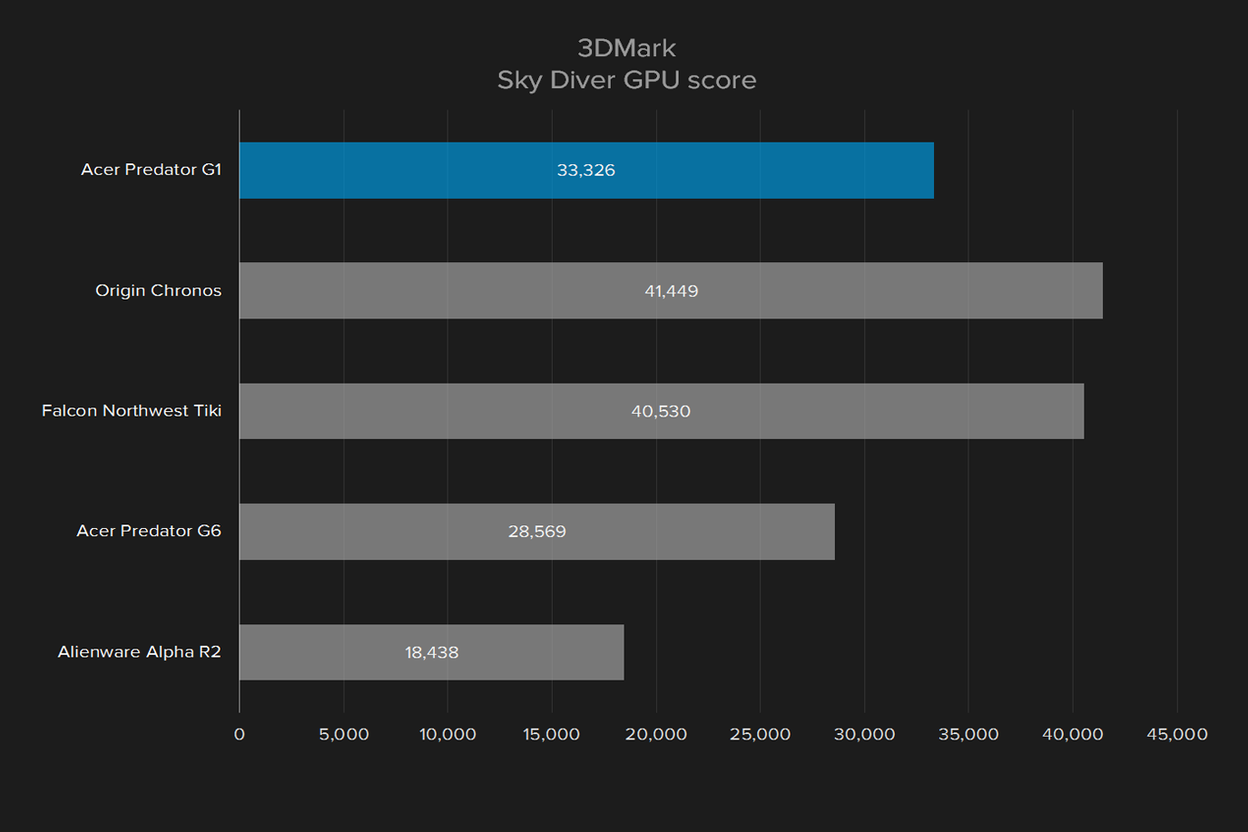This screenshot has width=1248, height=832.
Task: Select the Origin Chronos label
Action: point(158,290)
